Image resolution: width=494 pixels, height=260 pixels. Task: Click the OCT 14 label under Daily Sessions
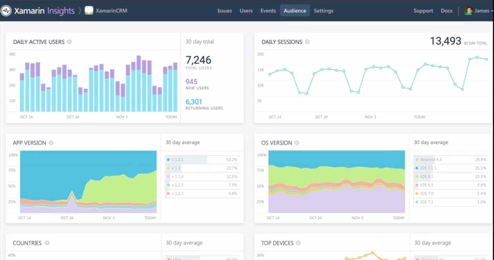(x=275, y=117)
